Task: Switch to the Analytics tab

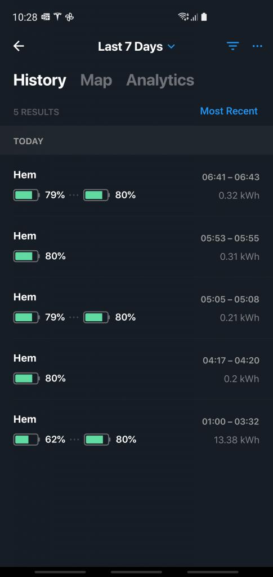Action: pos(160,80)
